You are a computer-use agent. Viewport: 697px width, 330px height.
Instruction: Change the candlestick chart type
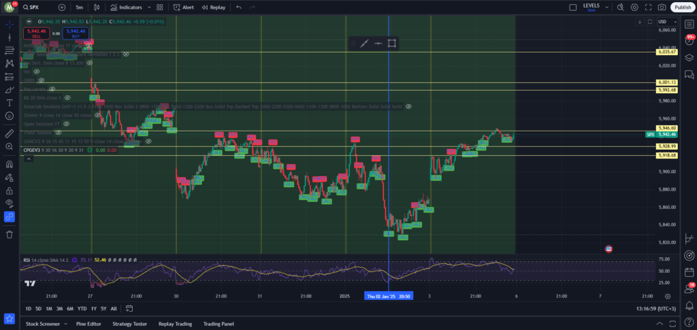(97, 7)
